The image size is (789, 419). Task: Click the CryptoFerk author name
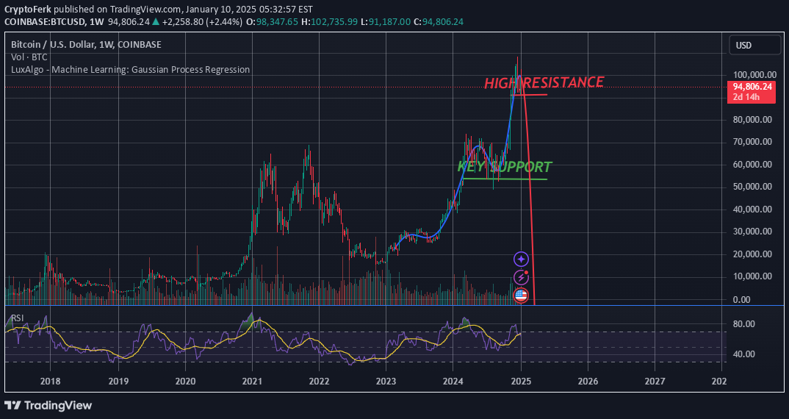28,9
